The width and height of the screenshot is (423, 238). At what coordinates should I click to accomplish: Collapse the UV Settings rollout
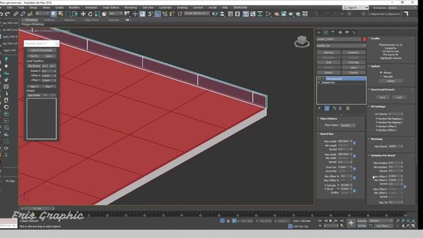pos(377,106)
